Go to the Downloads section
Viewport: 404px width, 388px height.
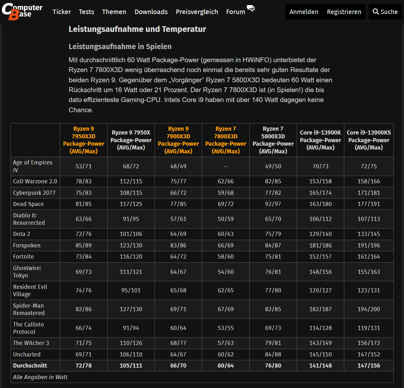(x=151, y=12)
